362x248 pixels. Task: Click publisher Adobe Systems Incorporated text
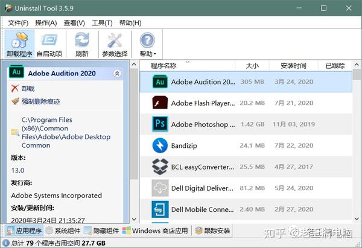tap(56, 196)
